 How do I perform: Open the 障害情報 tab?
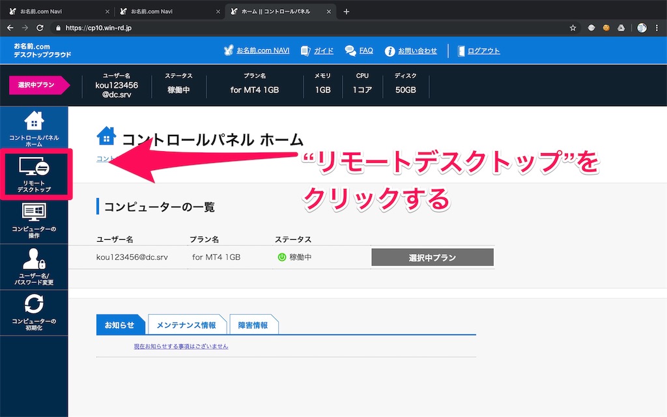pyautogui.click(x=254, y=324)
